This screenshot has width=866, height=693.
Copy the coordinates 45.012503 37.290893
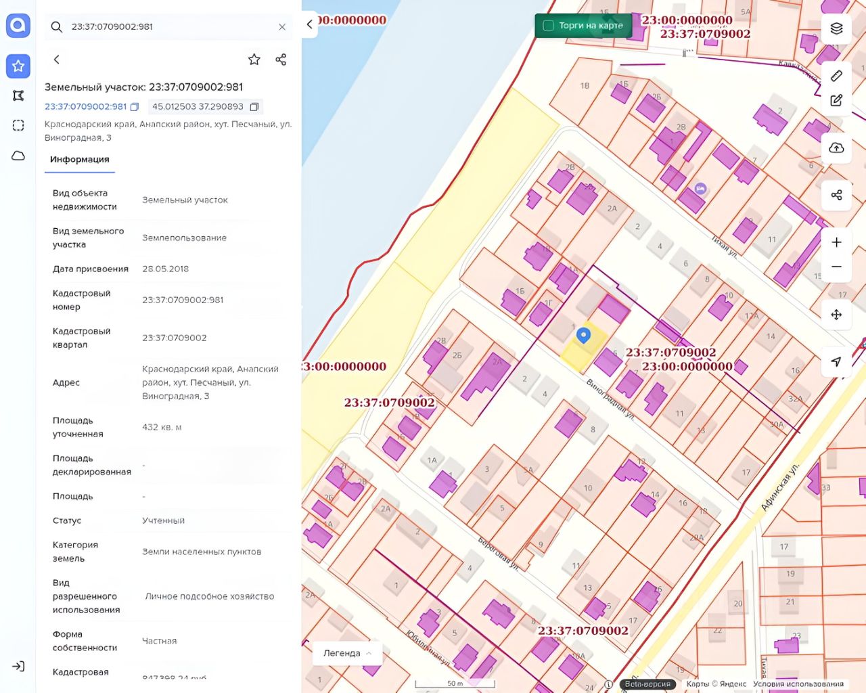click(254, 107)
